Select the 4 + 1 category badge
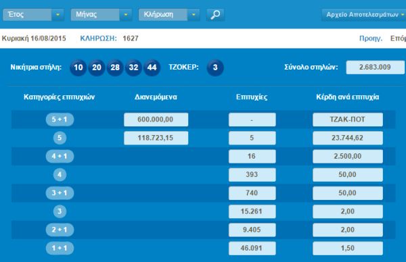This screenshot has width=406, height=262. (60, 156)
